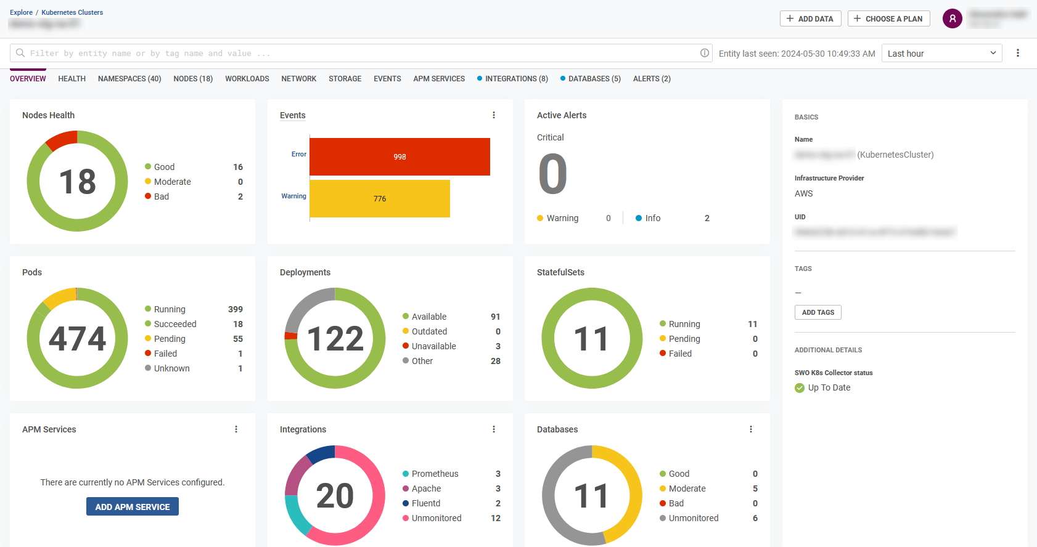Click the Add Tags button

pyautogui.click(x=818, y=312)
